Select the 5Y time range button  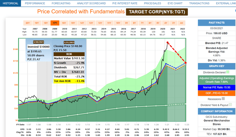tap(158, 23)
